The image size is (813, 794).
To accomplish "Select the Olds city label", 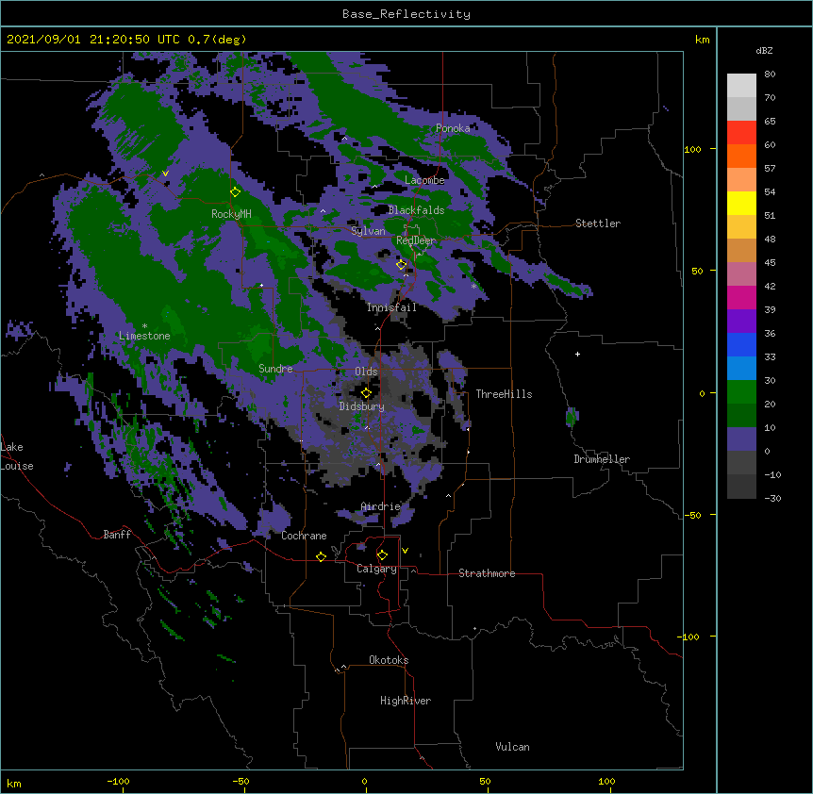I will [366, 372].
